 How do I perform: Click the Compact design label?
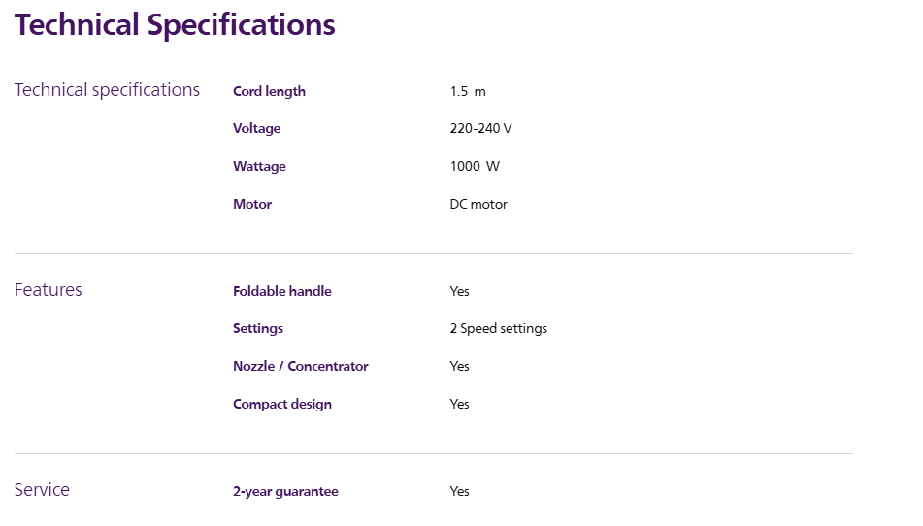click(x=282, y=405)
